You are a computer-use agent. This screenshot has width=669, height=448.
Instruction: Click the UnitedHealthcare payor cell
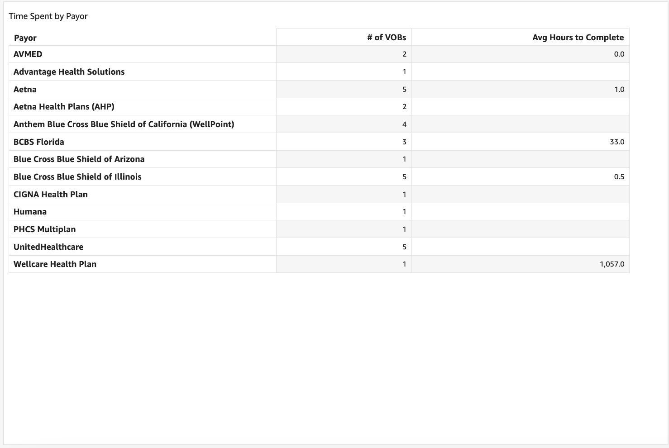[48, 247]
